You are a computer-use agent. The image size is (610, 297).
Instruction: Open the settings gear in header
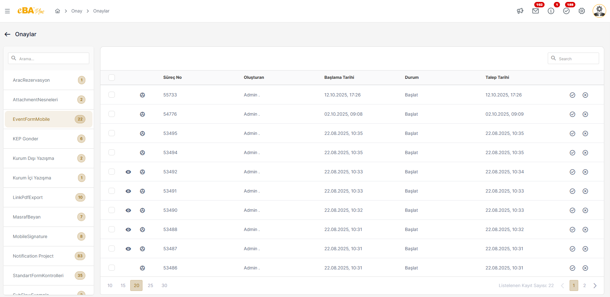(x=582, y=11)
